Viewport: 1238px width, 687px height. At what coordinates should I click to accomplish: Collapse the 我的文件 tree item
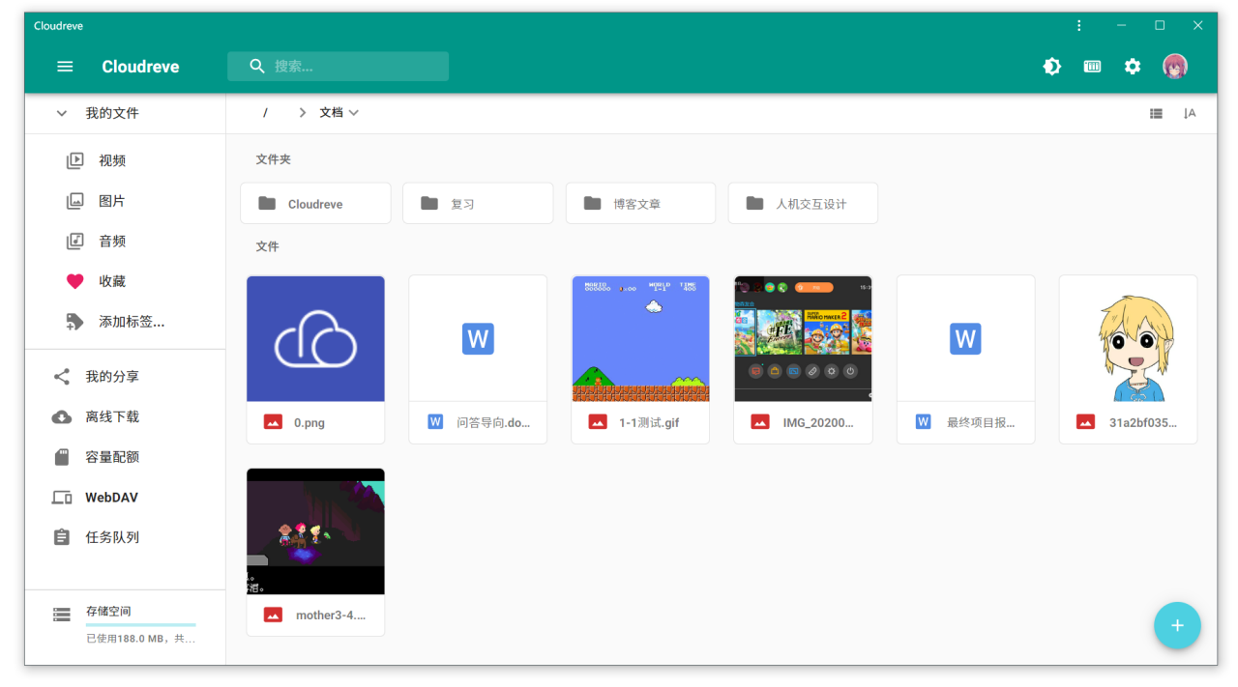61,113
